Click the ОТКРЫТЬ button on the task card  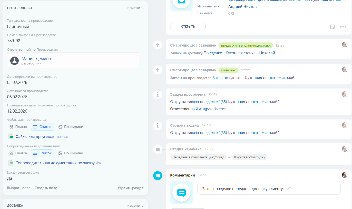click(188, 27)
